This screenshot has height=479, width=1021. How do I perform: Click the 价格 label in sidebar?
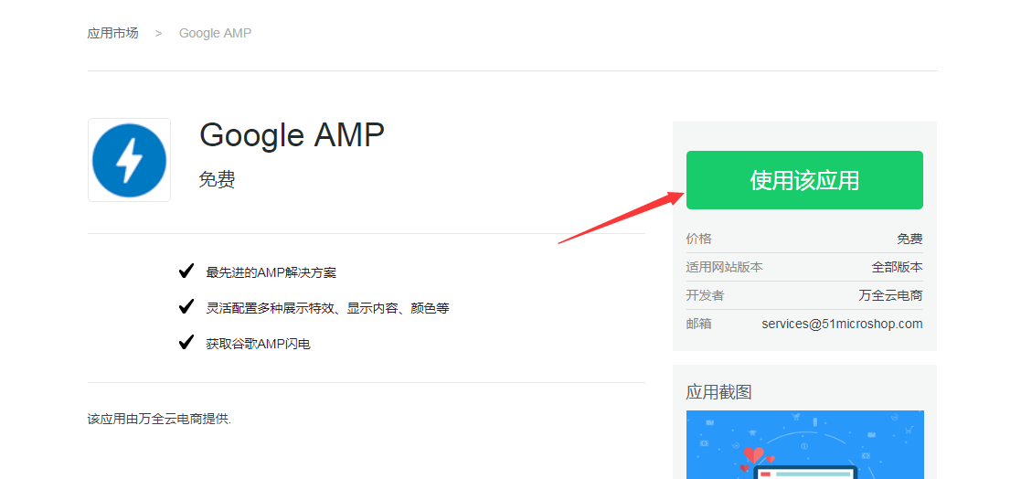point(698,239)
